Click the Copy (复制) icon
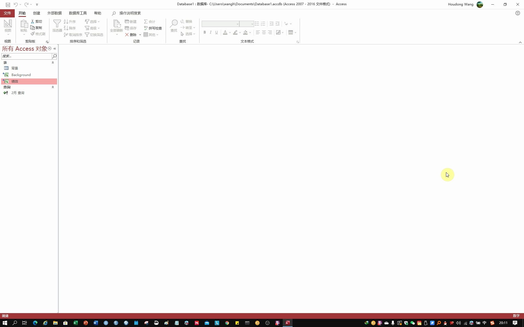The image size is (524, 327). point(32,28)
